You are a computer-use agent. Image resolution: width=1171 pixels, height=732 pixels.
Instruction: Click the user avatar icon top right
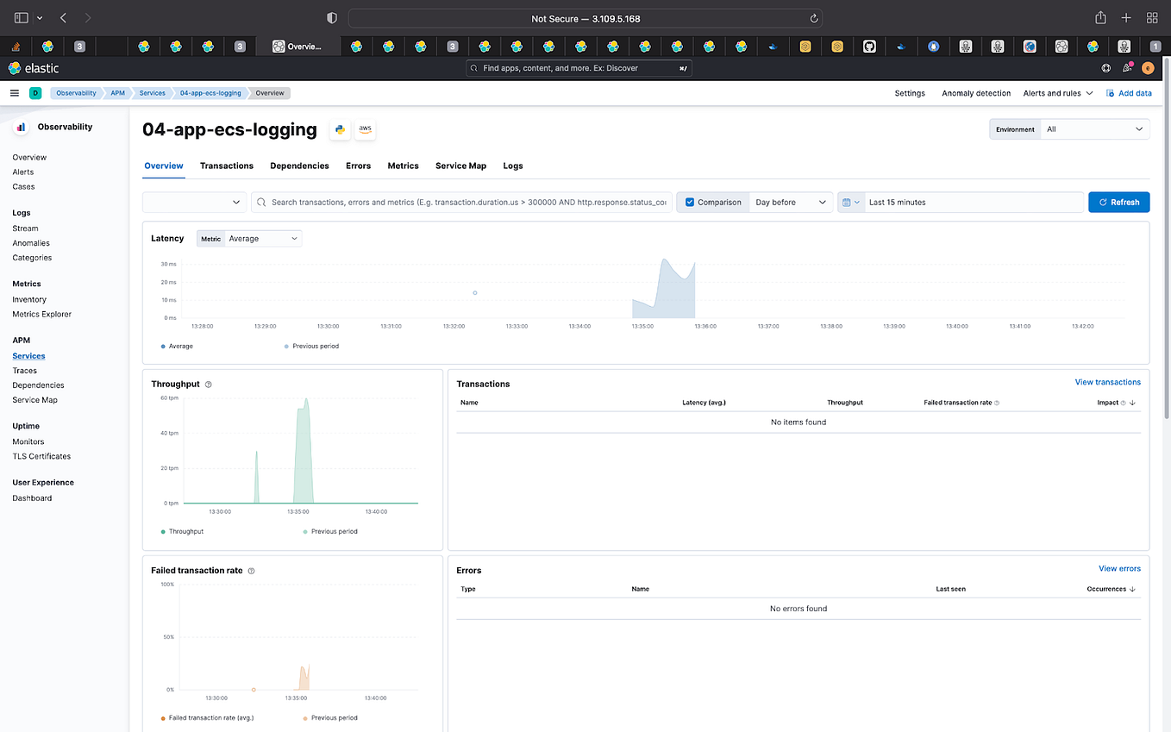click(x=1148, y=67)
